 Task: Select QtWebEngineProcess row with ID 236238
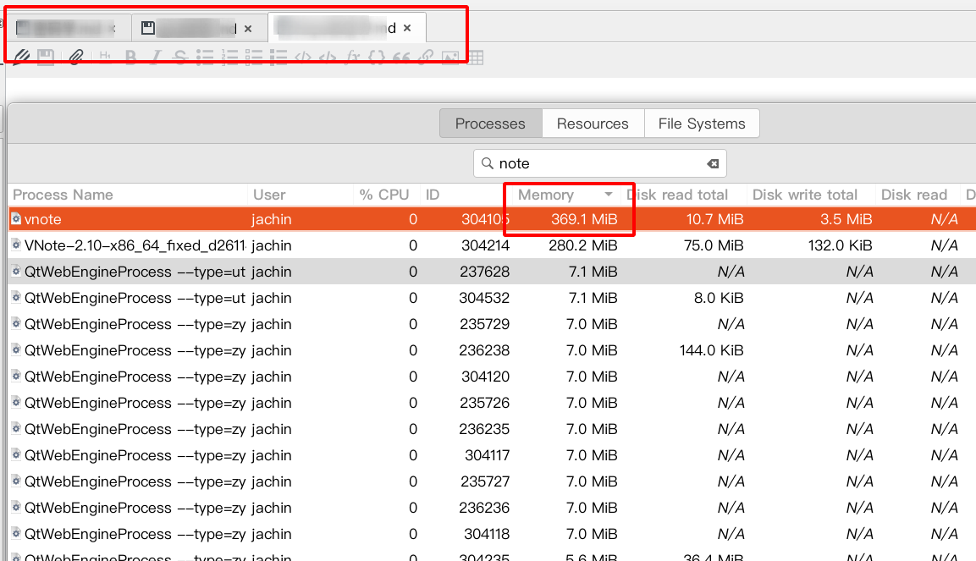492,350
